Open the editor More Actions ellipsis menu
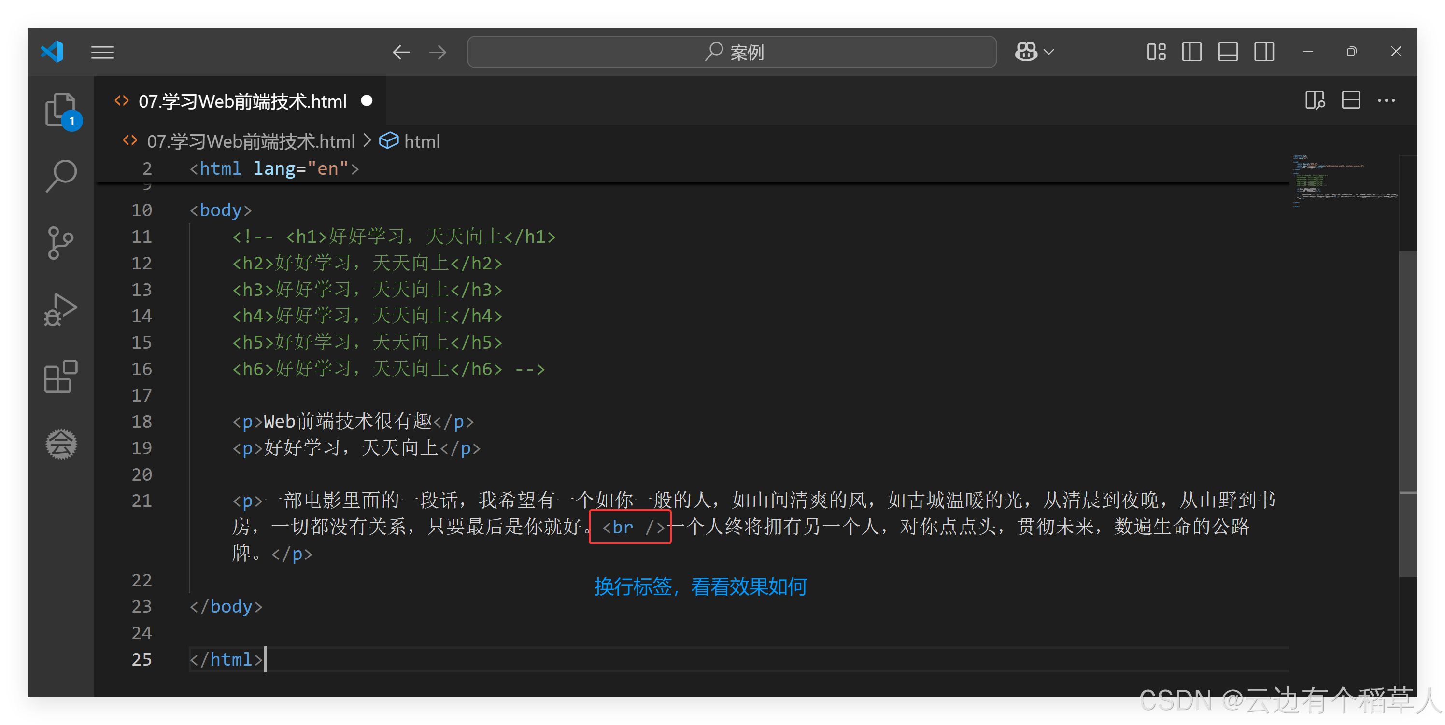The image size is (1445, 725). pyautogui.click(x=1386, y=100)
